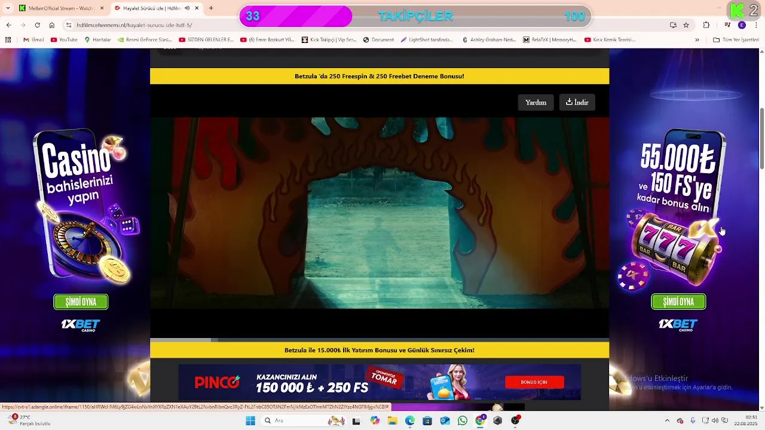Viewport: 765px width, 430px height.
Task: Open Task View from the taskbar
Action: (356, 420)
